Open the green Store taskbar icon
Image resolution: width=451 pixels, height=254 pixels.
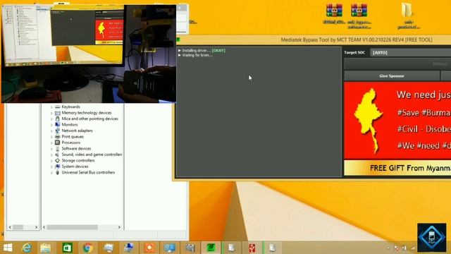pos(68,248)
